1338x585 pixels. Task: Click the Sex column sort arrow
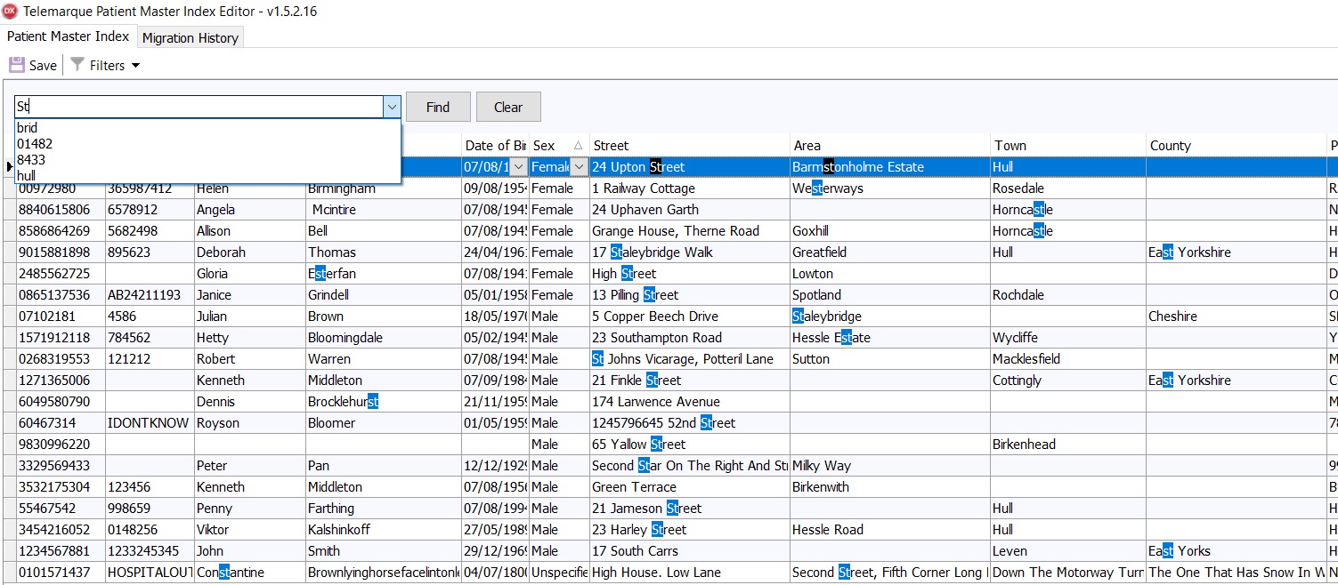[x=578, y=146]
